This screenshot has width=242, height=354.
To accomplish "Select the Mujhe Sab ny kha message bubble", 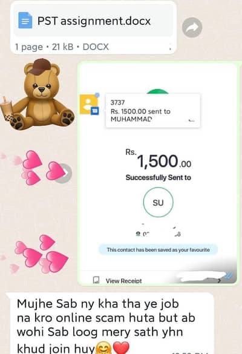I will 110,323.
